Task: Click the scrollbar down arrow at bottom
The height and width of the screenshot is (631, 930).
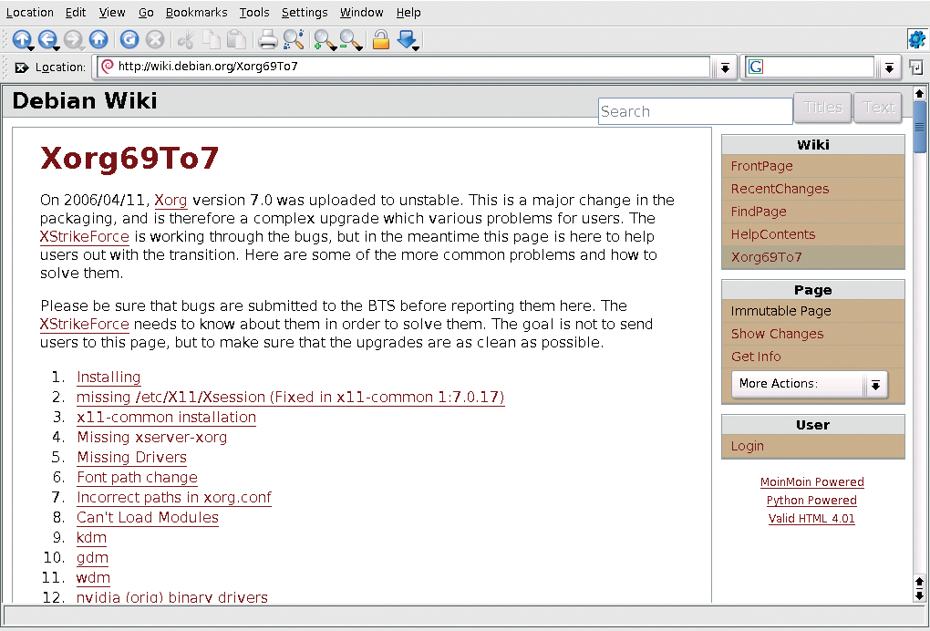Action: tap(919, 595)
